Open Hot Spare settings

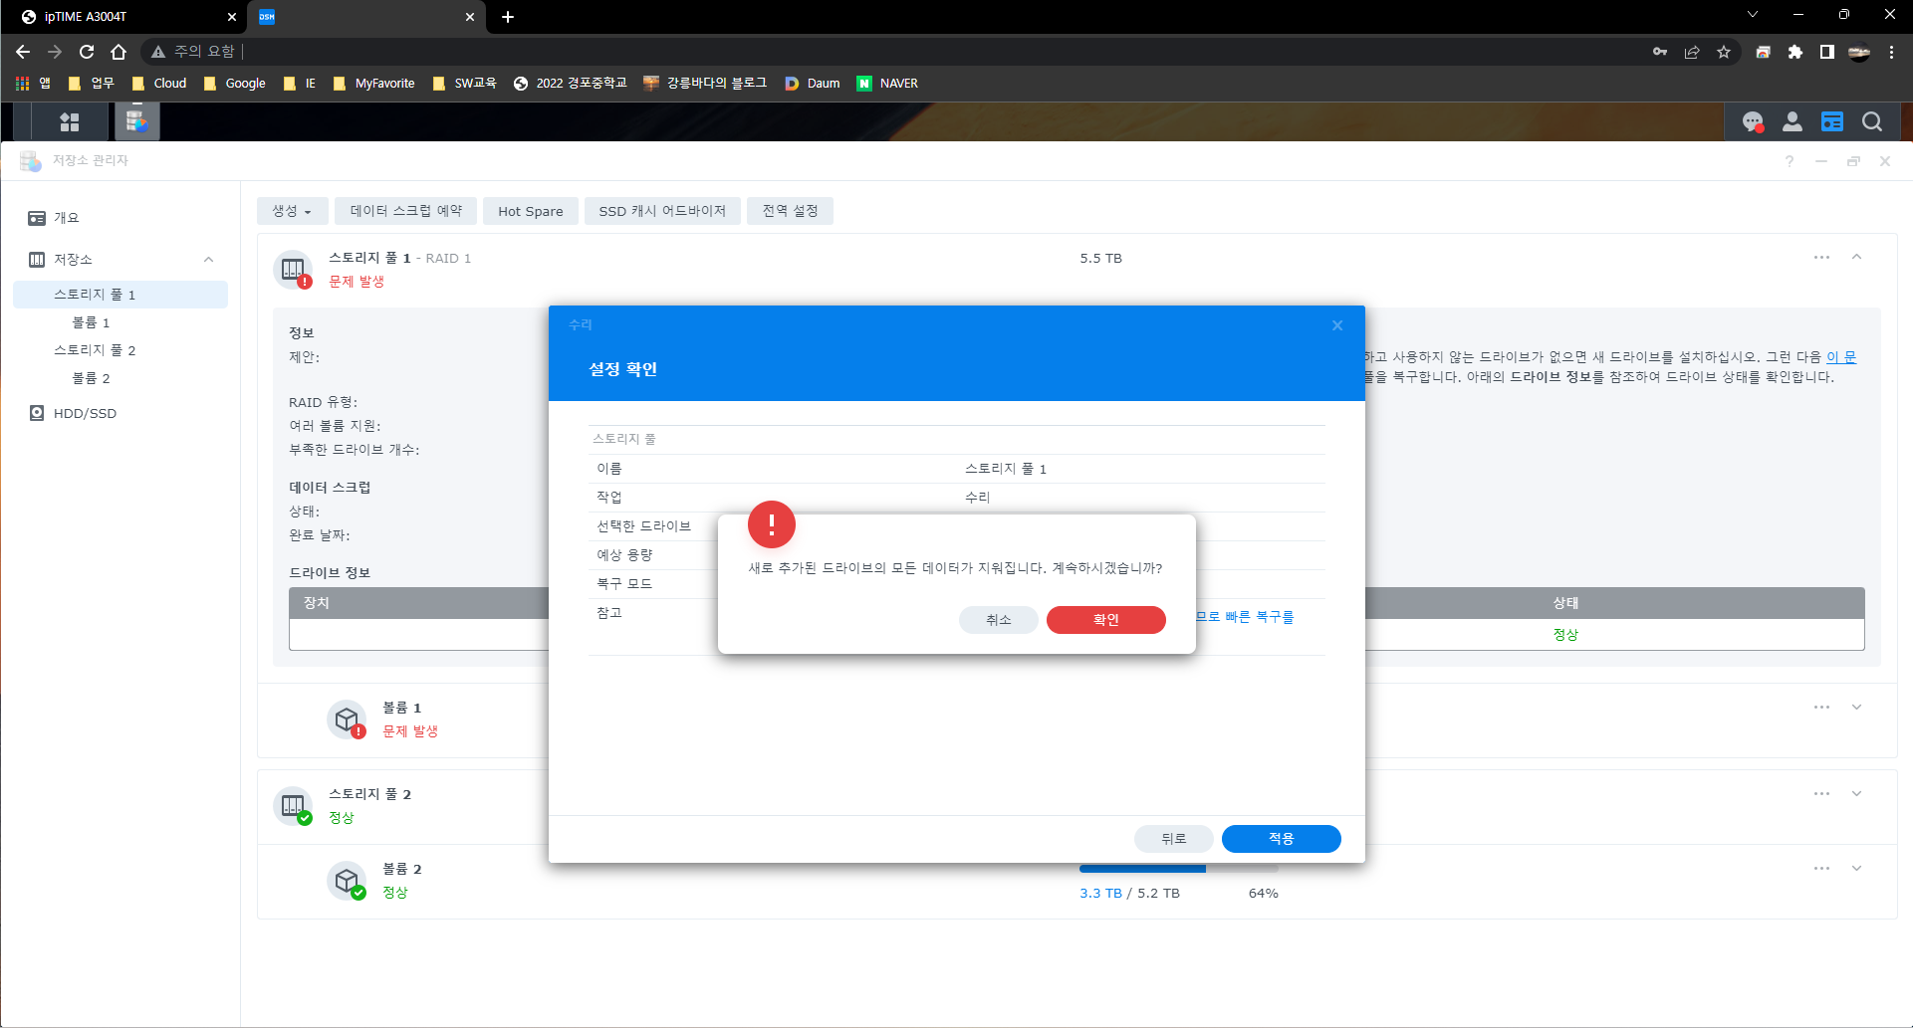531,211
